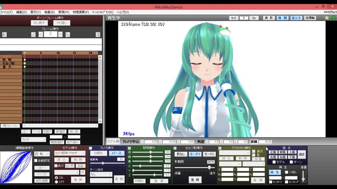Click the magnifier zoom icon in viewport
The width and height of the screenshot is (337, 189).
[x=327, y=18]
